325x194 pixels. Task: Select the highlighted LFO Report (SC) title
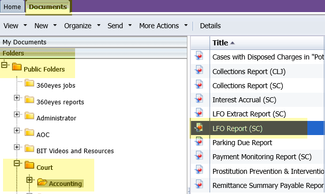(237, 128)
